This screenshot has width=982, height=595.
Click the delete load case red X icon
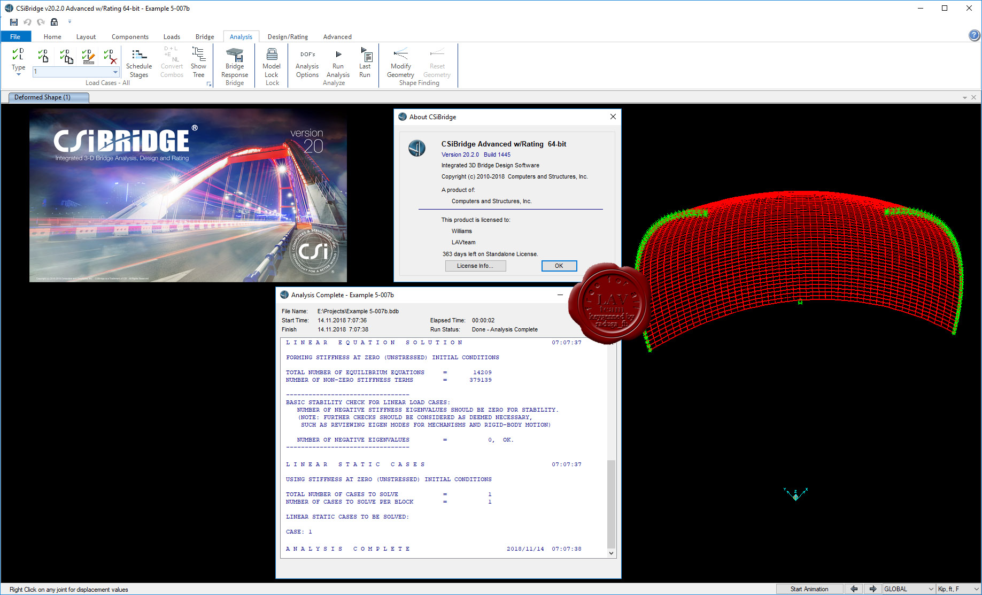pos(111,56)
